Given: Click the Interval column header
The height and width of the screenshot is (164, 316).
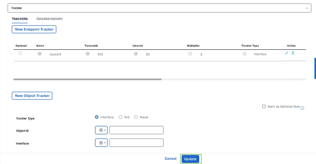Looking at the screenshot, I should pyautogui.click(x=138, y=46).
